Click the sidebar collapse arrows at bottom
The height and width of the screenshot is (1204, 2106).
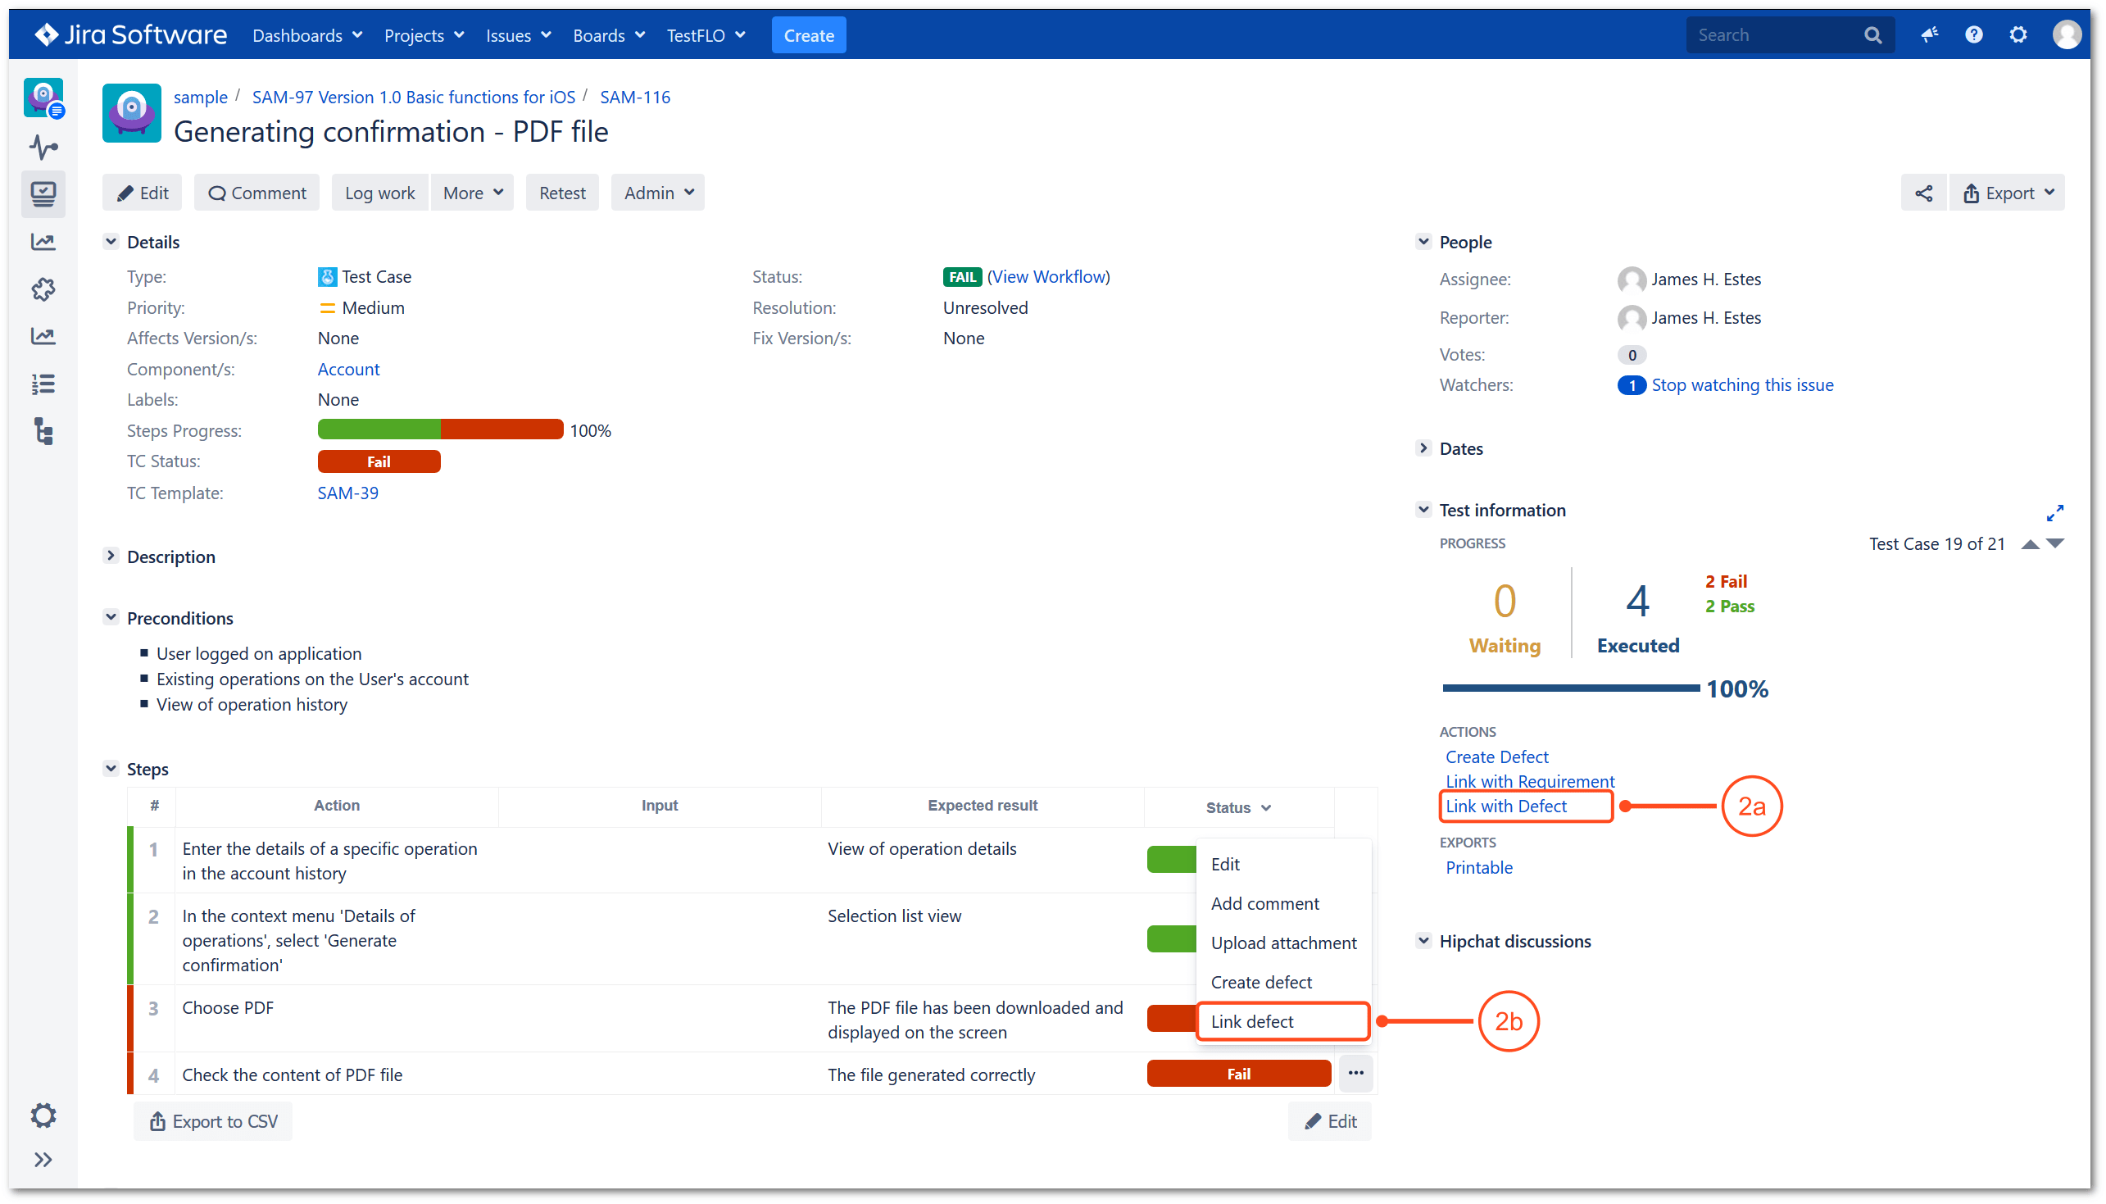click(43, 1159)
